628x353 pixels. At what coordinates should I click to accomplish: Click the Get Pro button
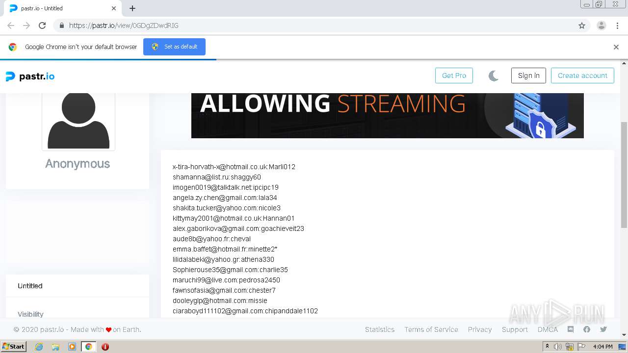(x=454, y=76)
